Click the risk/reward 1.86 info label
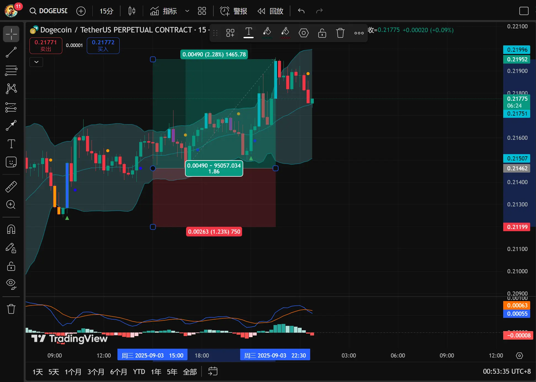 point(214,168)
